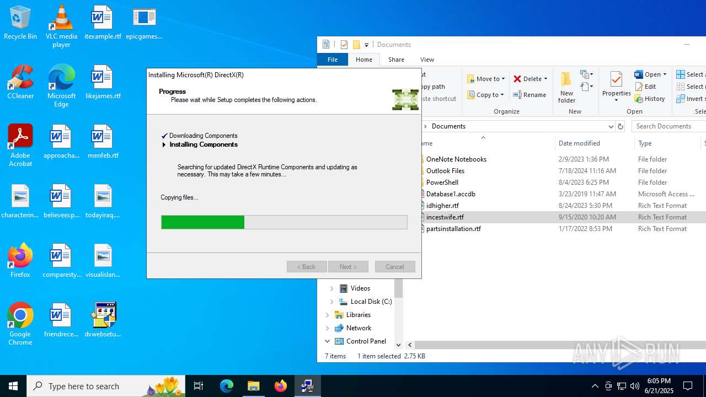
Task: Expand the Delete dropdown arrow
Action: click(545, 79)
